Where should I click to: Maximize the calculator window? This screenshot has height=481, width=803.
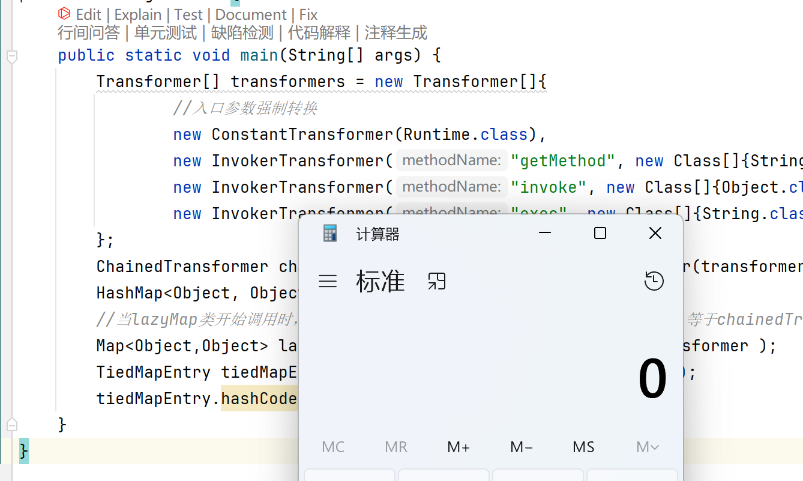click(x=600, y=234)
